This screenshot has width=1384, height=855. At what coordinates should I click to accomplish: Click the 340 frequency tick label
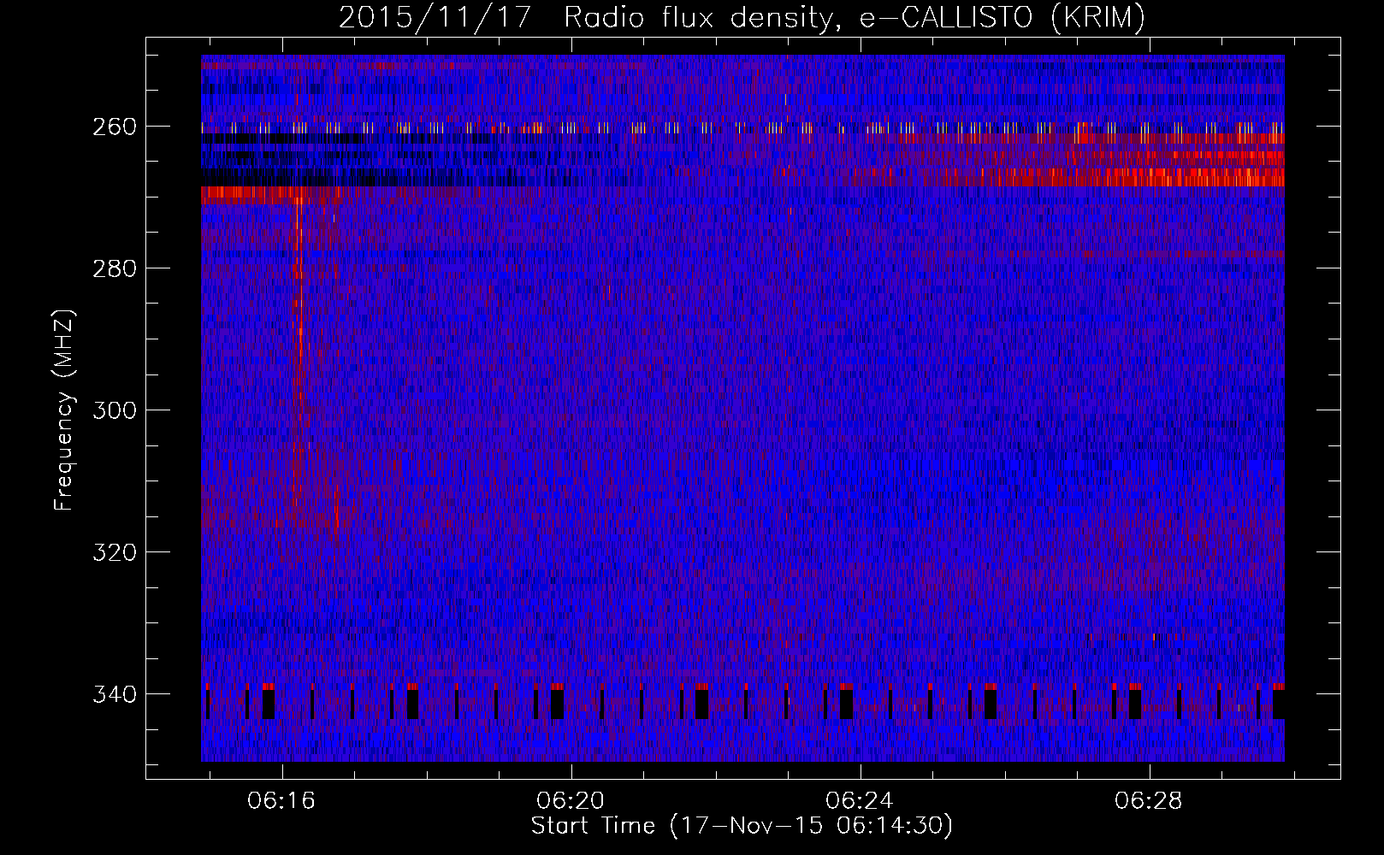[114, 694]
